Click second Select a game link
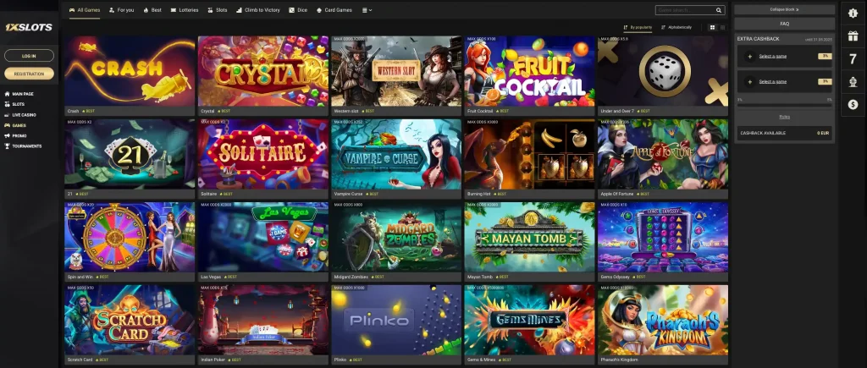 772,82
